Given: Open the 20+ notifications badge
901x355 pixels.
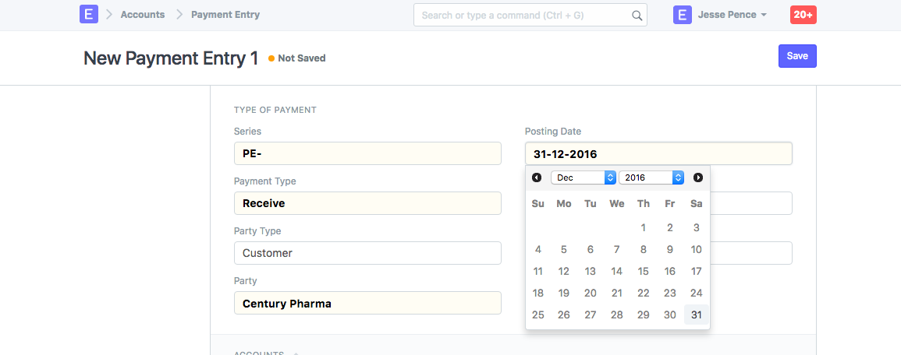Looking at the screenshot, I should tap(803, 15).
